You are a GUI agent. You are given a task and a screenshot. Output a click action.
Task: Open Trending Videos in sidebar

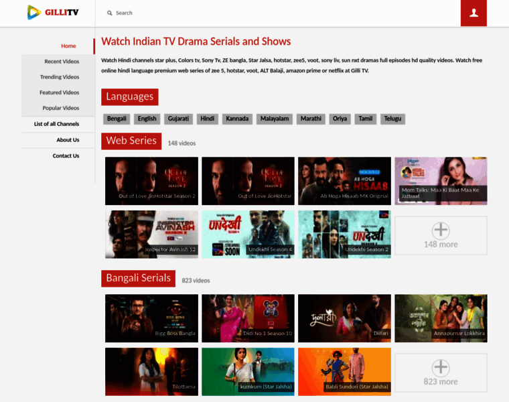[60, 77]
